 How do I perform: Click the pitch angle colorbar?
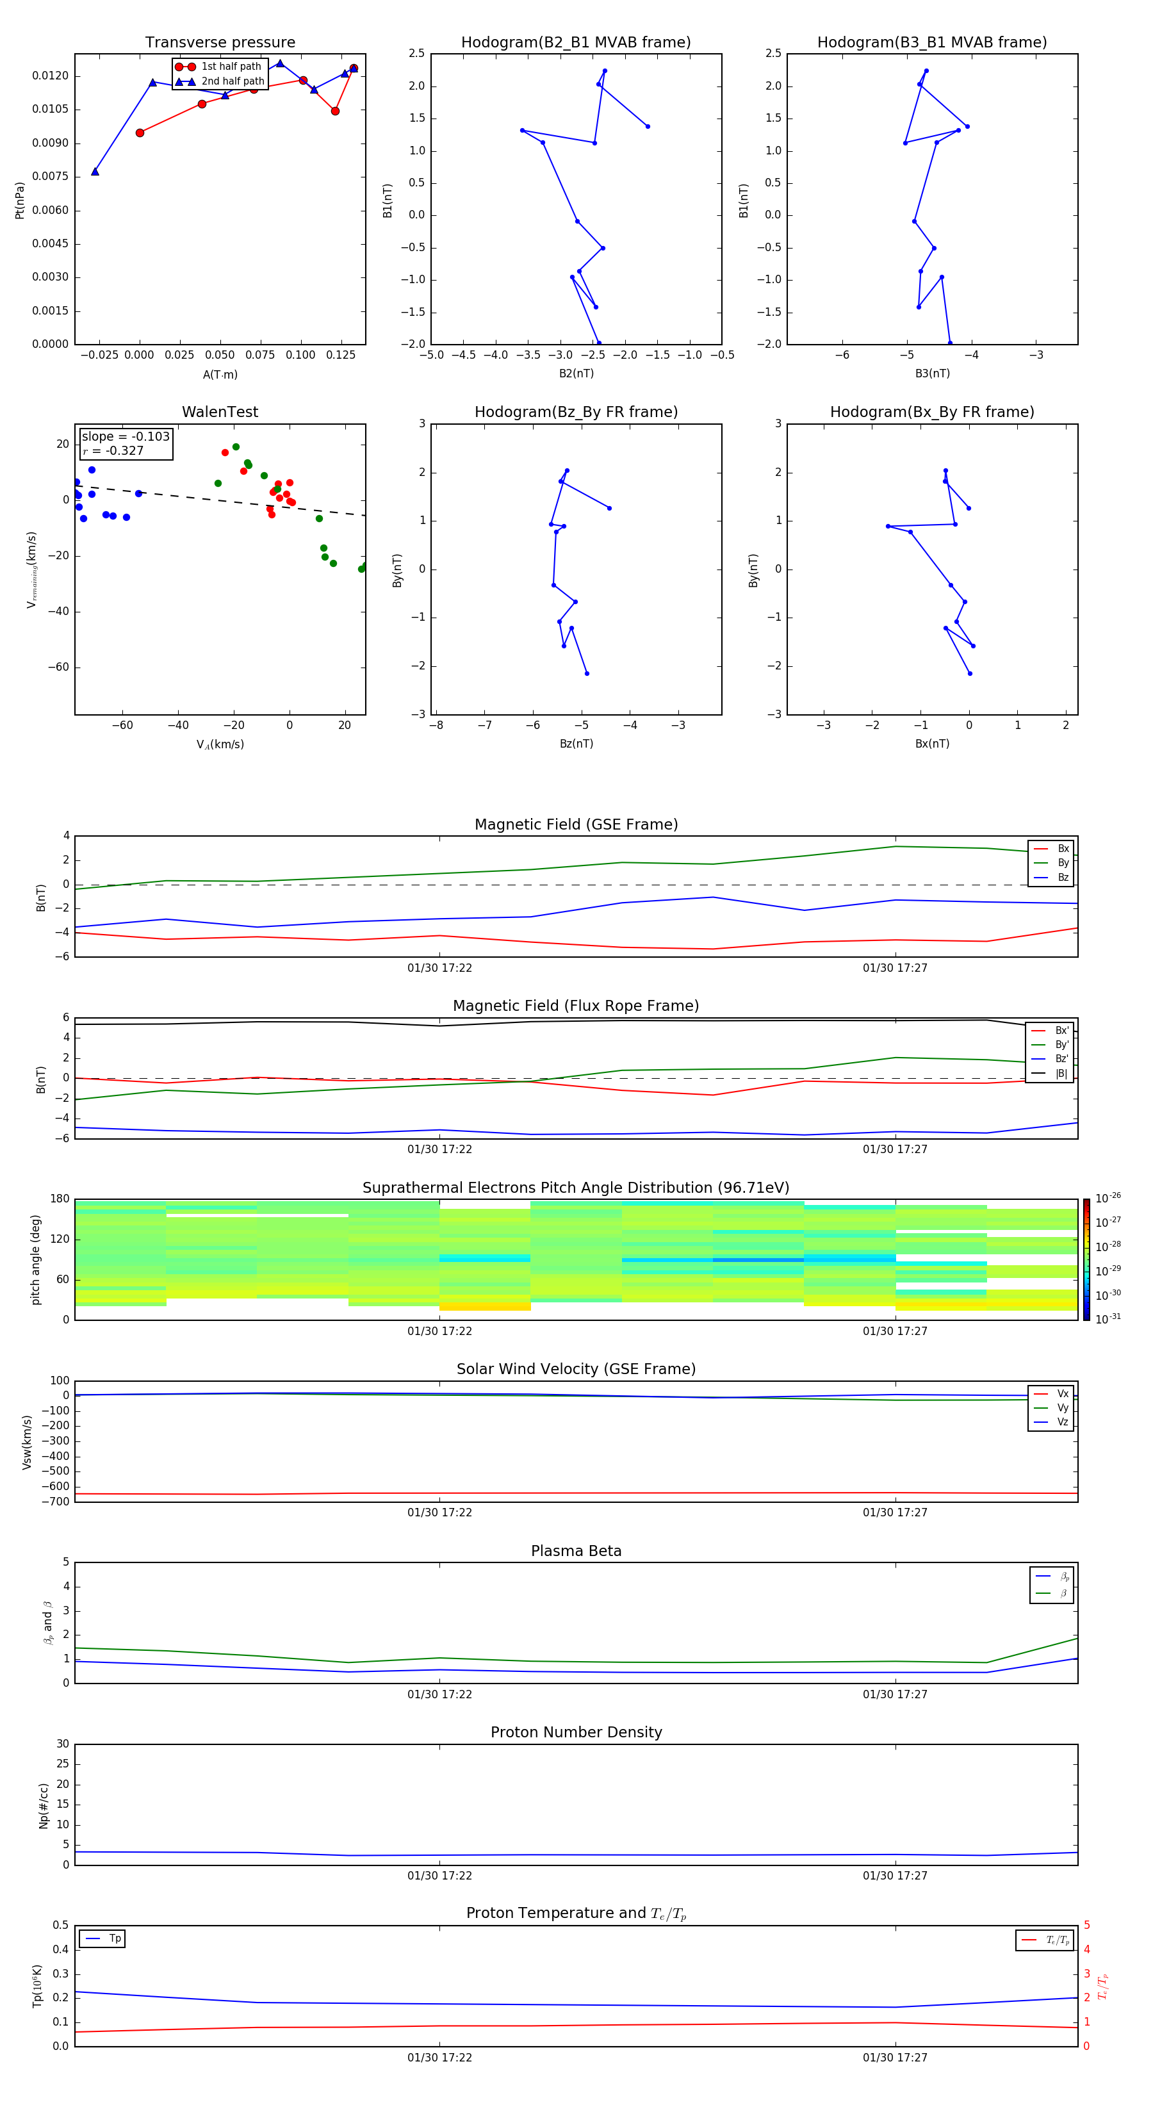click(x=1086, y=1259)
